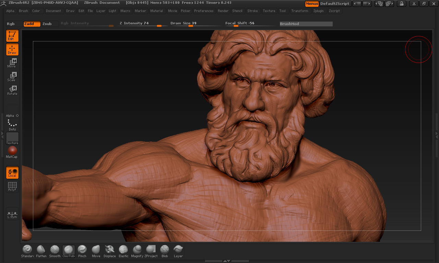Open the MatCap material sphere
439x263 pixels.
pos(12,152)
